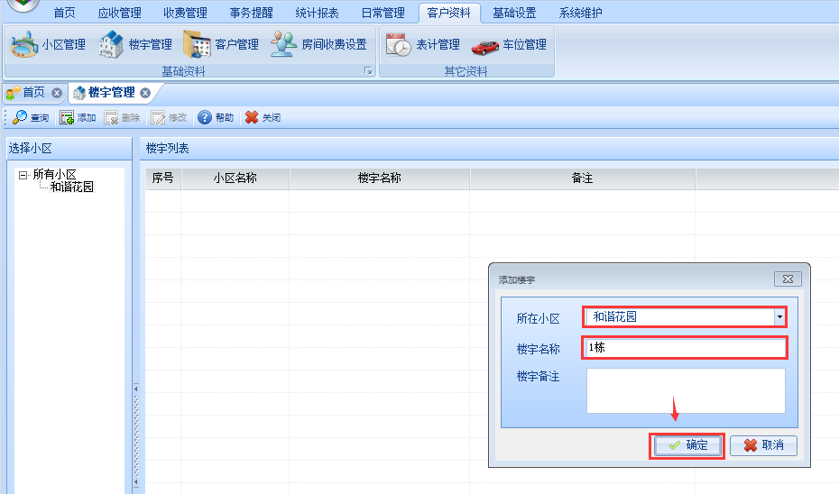Click the 查询 search toolbar button

[31, 117]
